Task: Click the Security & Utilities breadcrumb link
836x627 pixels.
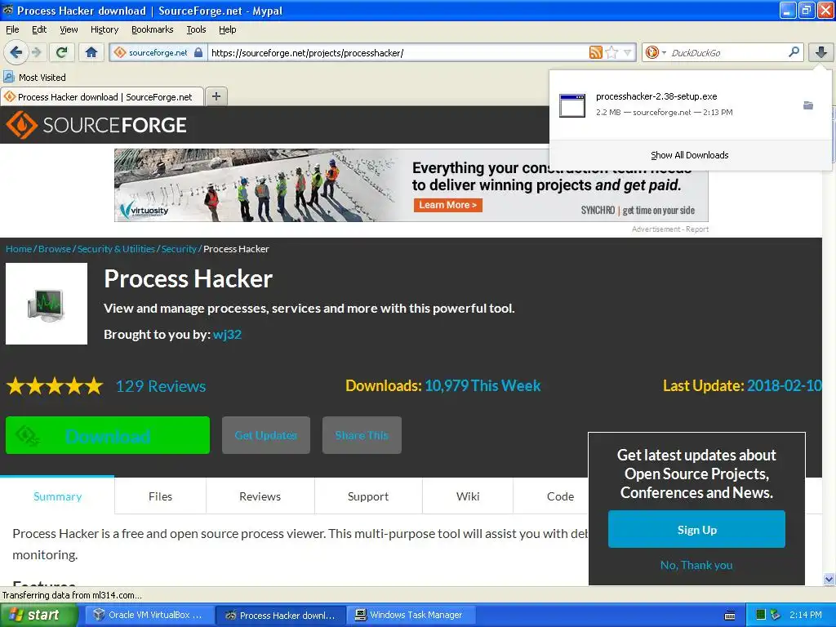Action: [116, 249]
